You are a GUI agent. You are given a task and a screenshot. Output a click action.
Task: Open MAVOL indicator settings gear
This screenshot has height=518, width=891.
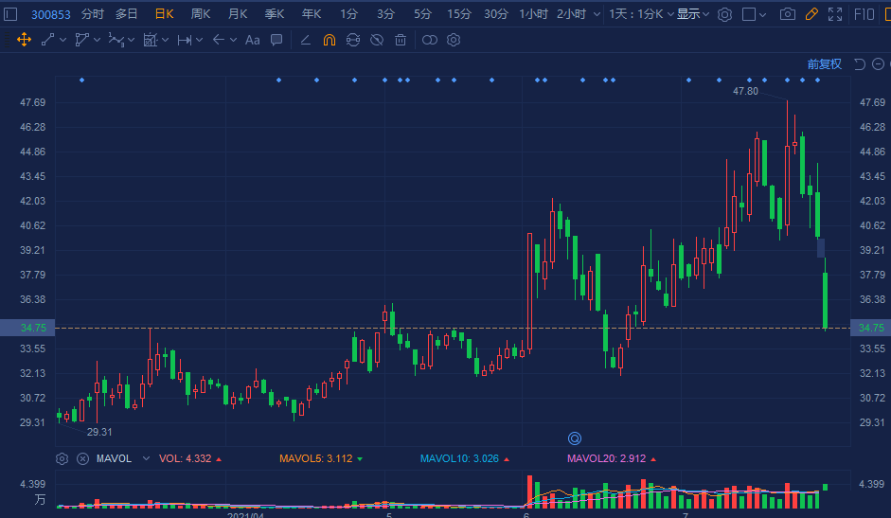[x=62, y=459]
